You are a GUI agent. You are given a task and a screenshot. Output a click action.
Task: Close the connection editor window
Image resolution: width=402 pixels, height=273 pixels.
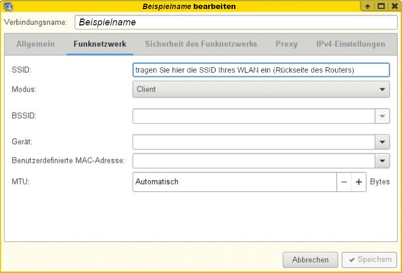click(394, 6)
